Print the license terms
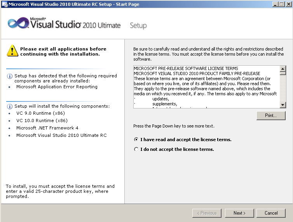Image resolution: width=293 pixels, height=222 pixels. point(271,115)
